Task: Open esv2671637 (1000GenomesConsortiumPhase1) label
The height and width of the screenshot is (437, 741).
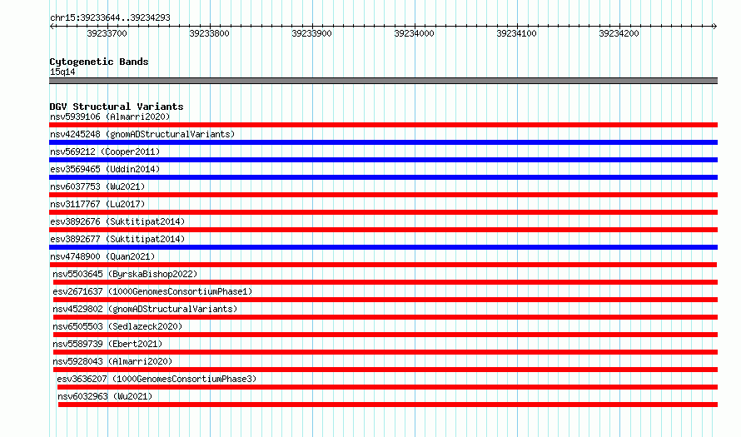Action: 152,291
